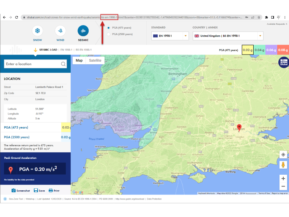Click the 0.02·g yellow legend swatch
The image size is (289, 217).
[x=248, y=50]
